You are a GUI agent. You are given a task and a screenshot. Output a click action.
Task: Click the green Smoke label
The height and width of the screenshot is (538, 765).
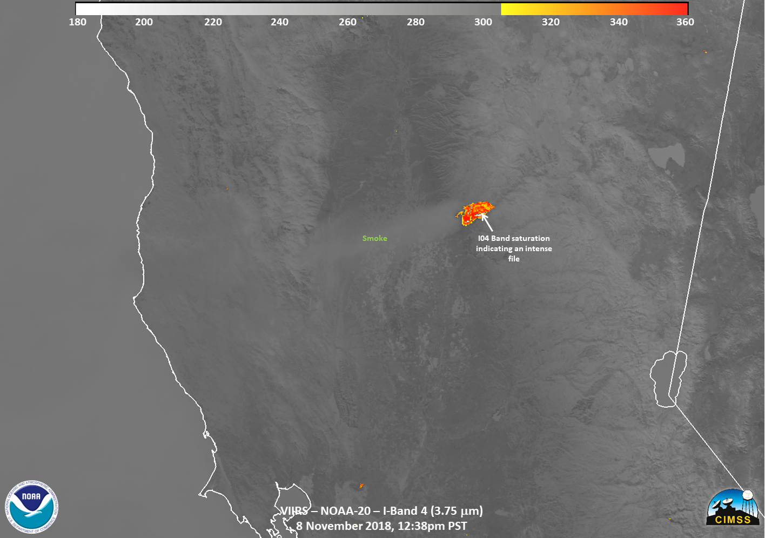pyautogui.click(x=374, y=238)
